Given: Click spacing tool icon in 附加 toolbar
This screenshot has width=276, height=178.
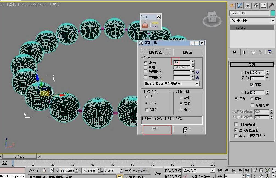Looking at the screenshot, I should [x=155, y=25].
